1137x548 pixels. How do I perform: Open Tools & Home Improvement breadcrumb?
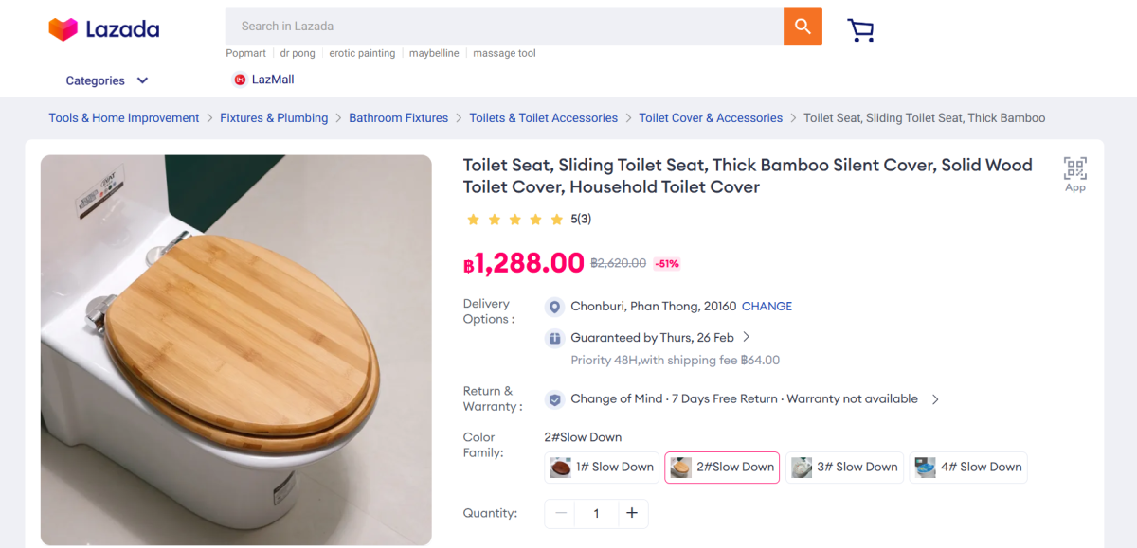[124, 118]
